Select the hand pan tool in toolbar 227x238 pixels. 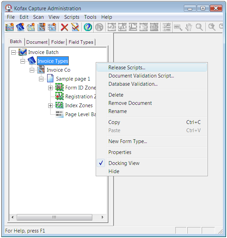189,27
